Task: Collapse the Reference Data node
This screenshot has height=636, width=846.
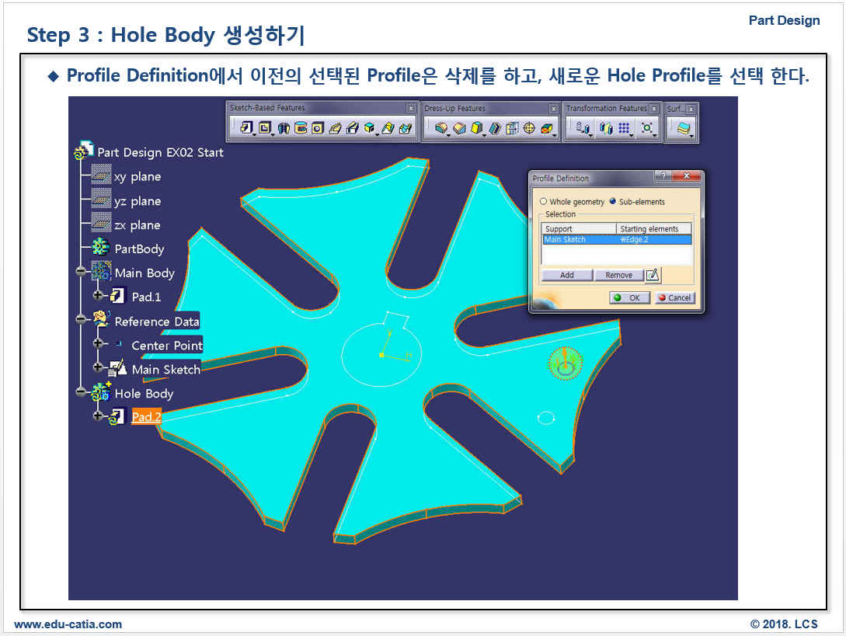Action: click(81, 320)
